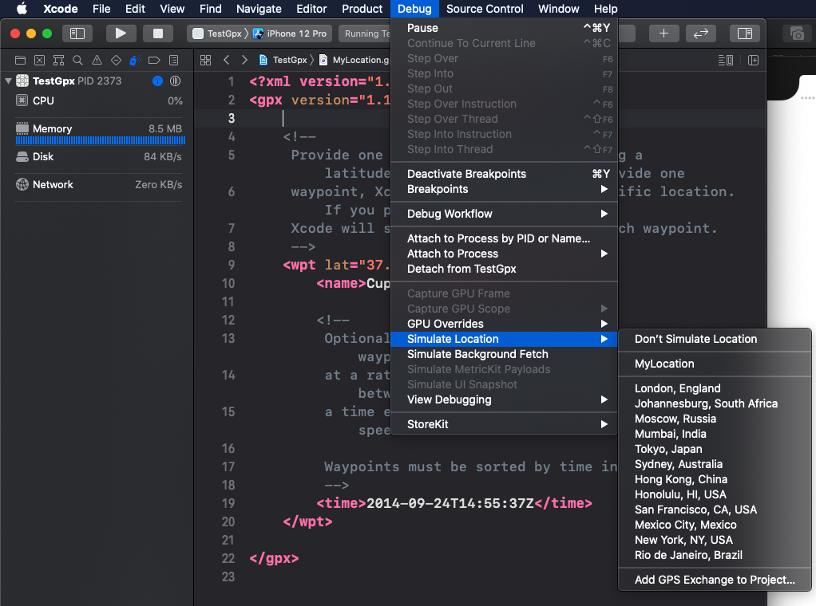The image size is (816, 606).
Task: Open editor options lines icon
Action: [726, 61]
